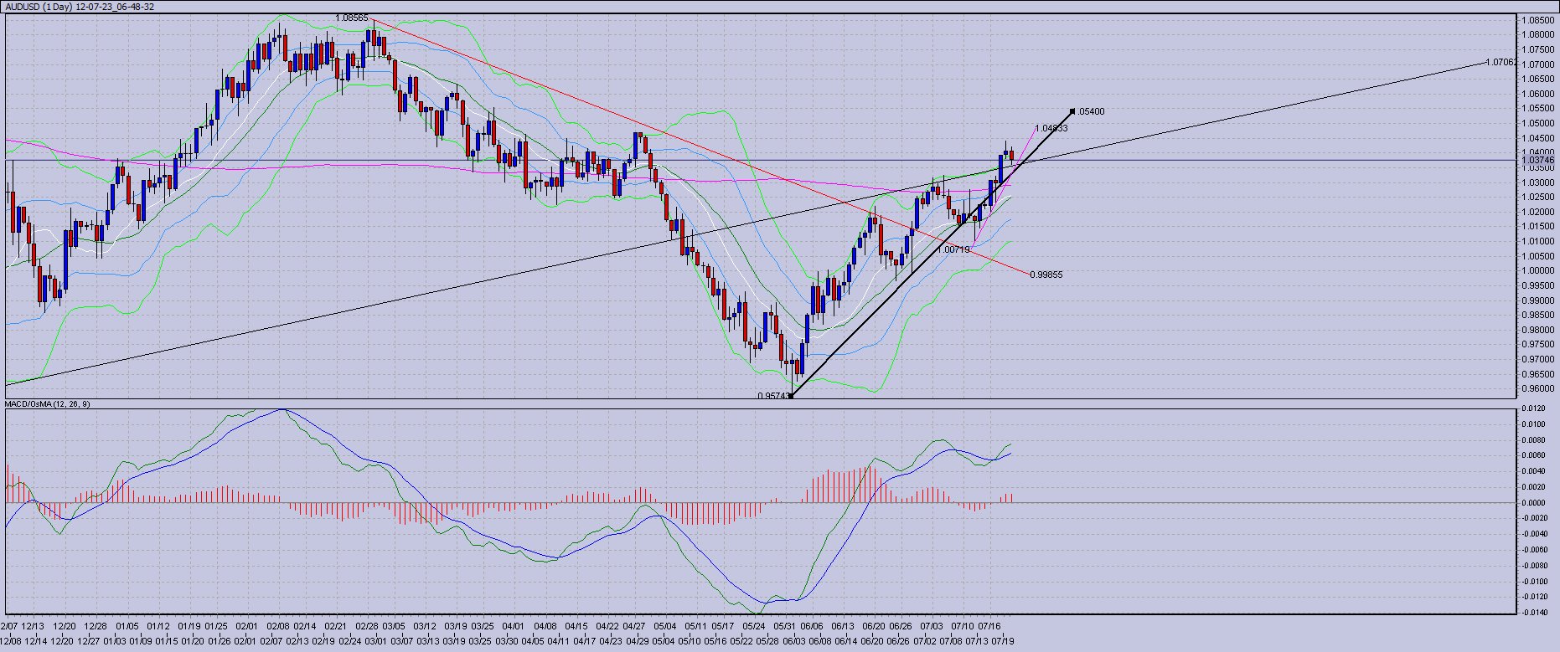Screen dimensions: 1560x652
Task: Select the 02/08 date on time axis
Action: click(x=279, y=625)
